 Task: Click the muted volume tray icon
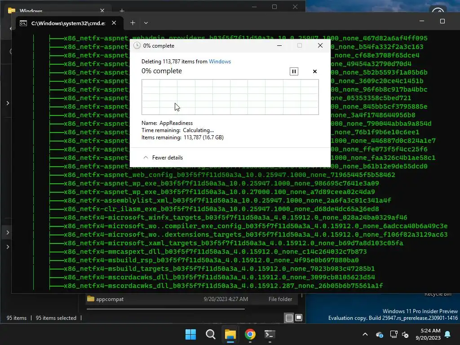point(406,334)
